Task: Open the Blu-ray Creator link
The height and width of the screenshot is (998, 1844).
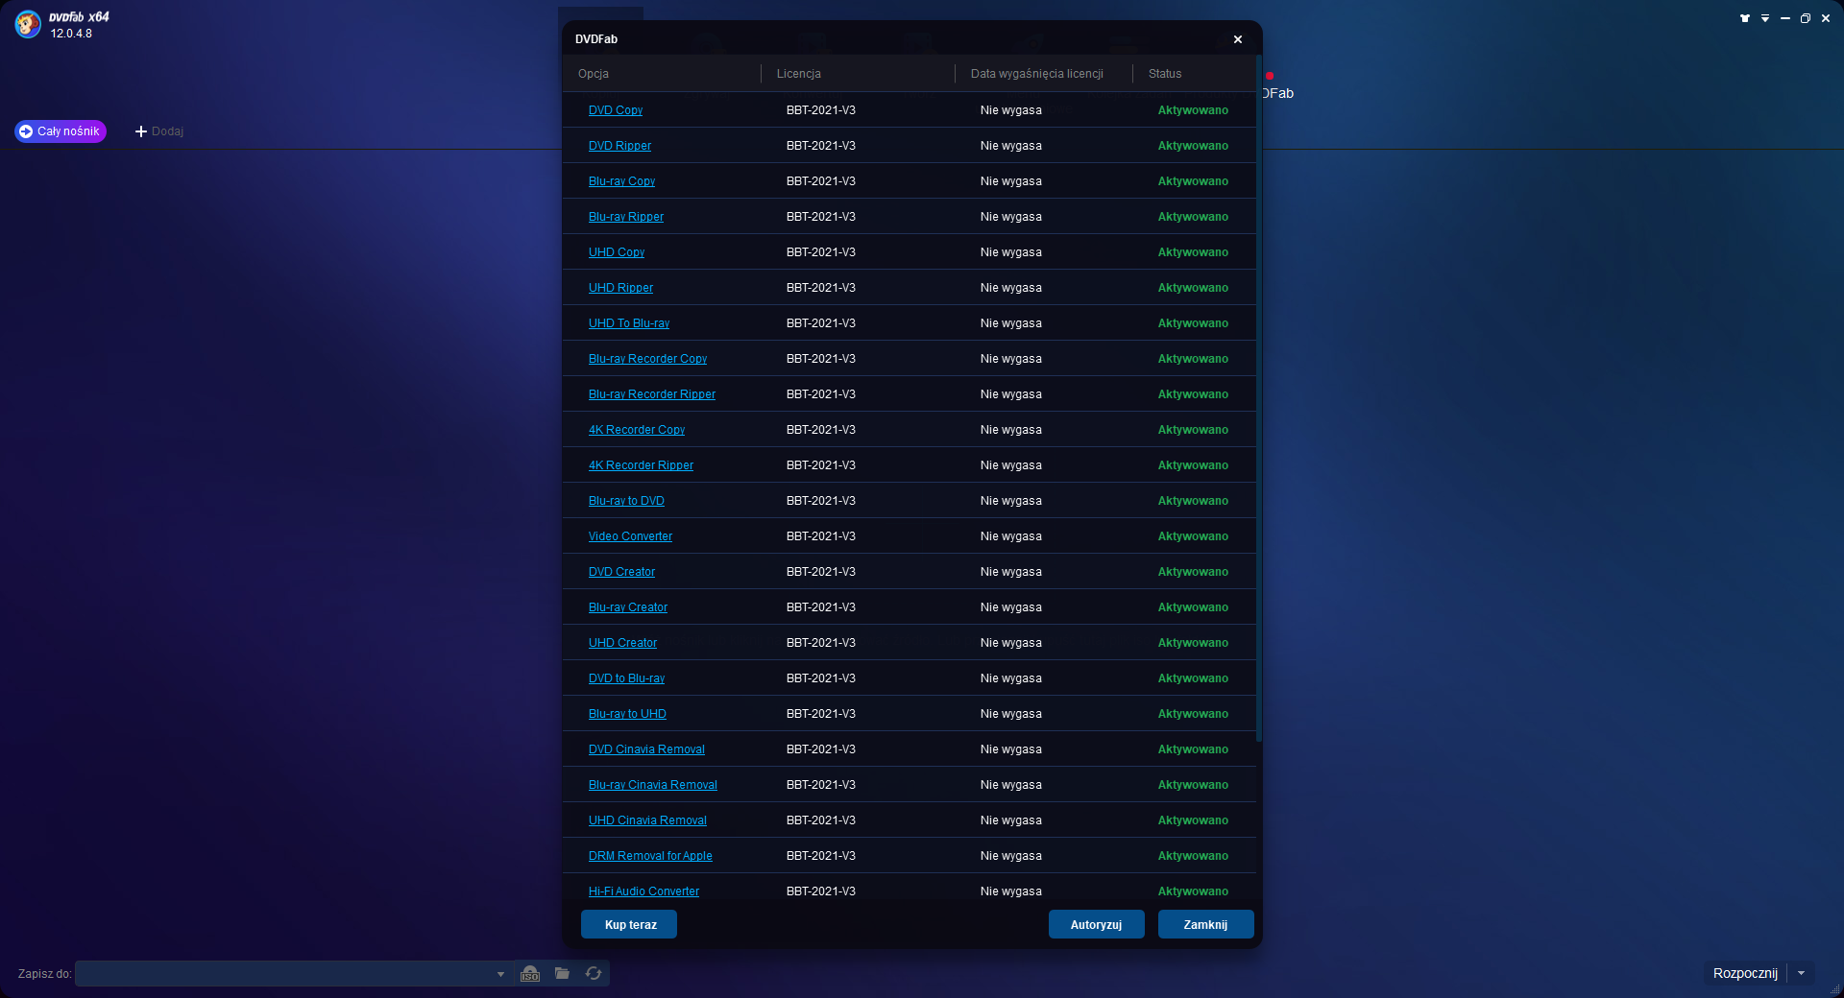Action: (x=628, y=607)
